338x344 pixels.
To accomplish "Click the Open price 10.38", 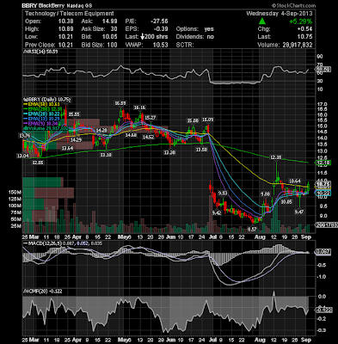I will click(65, 21).
